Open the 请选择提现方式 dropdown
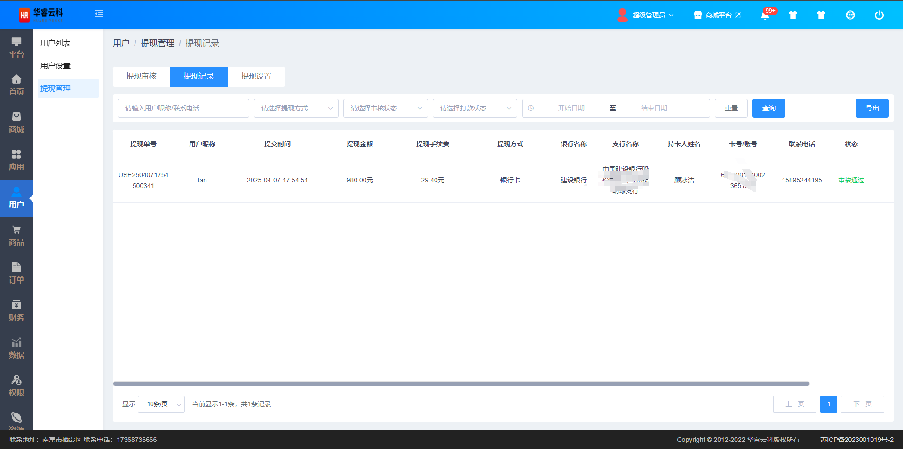 [296, 108]
